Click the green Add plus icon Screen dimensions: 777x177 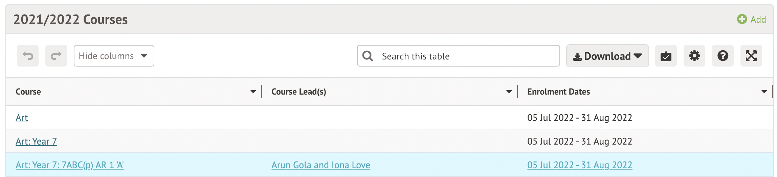(742, 19)
